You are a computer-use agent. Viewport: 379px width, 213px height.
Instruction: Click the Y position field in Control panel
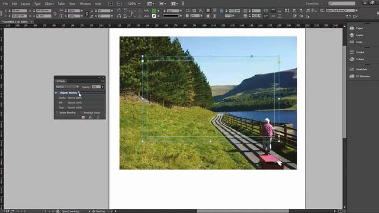[19, 16]
